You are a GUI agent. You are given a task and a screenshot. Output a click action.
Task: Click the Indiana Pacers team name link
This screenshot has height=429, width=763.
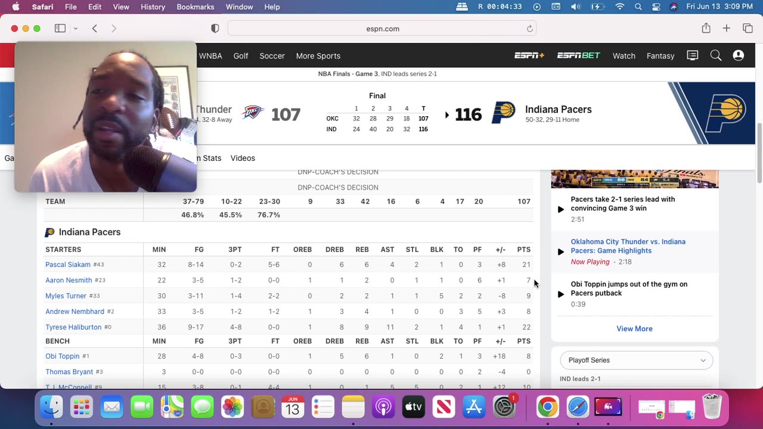coord(558,110)
